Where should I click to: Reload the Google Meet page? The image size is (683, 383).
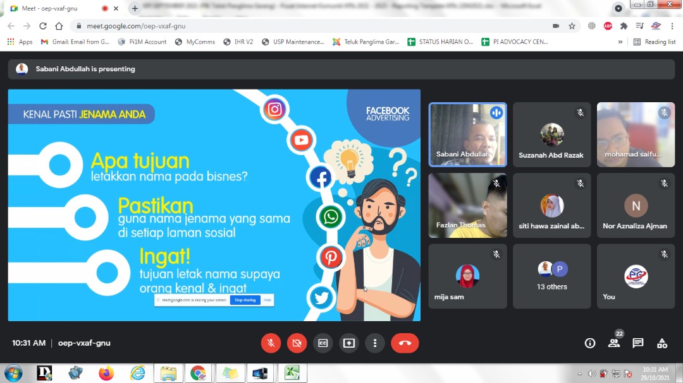(43, 26)
